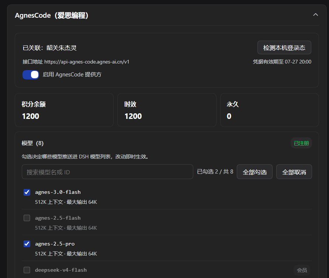Click the 512K context line under agnes-2.5-flash
Viewport: 329px width, 278px height.
tap(66, 228)
